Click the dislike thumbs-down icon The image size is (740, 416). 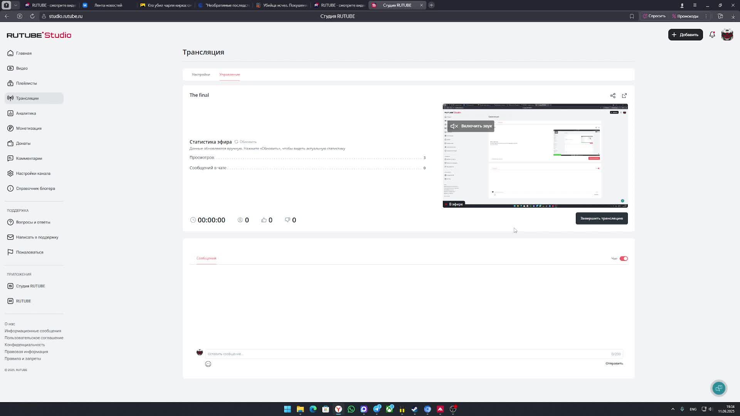point(288,220)
